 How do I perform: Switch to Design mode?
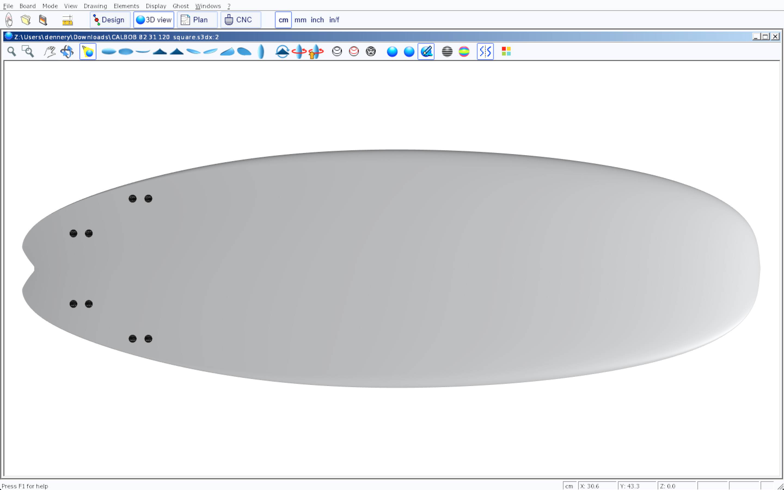pyautogui.click(x=110, y=20)
